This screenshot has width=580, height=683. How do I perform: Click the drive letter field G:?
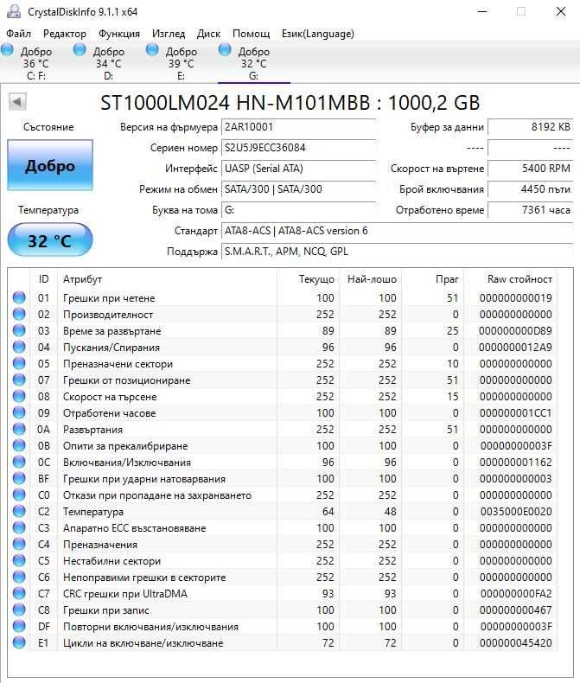[299, 210]
